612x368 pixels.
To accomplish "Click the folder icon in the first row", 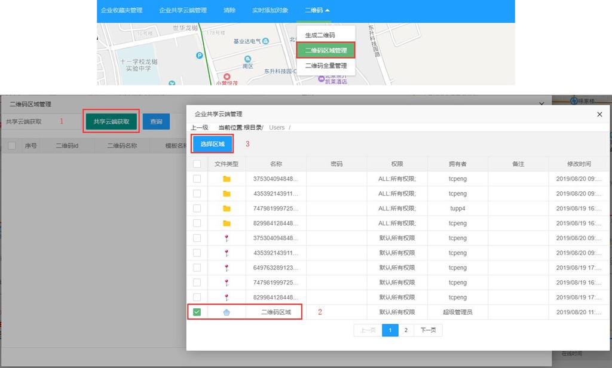I will point(227,179).
